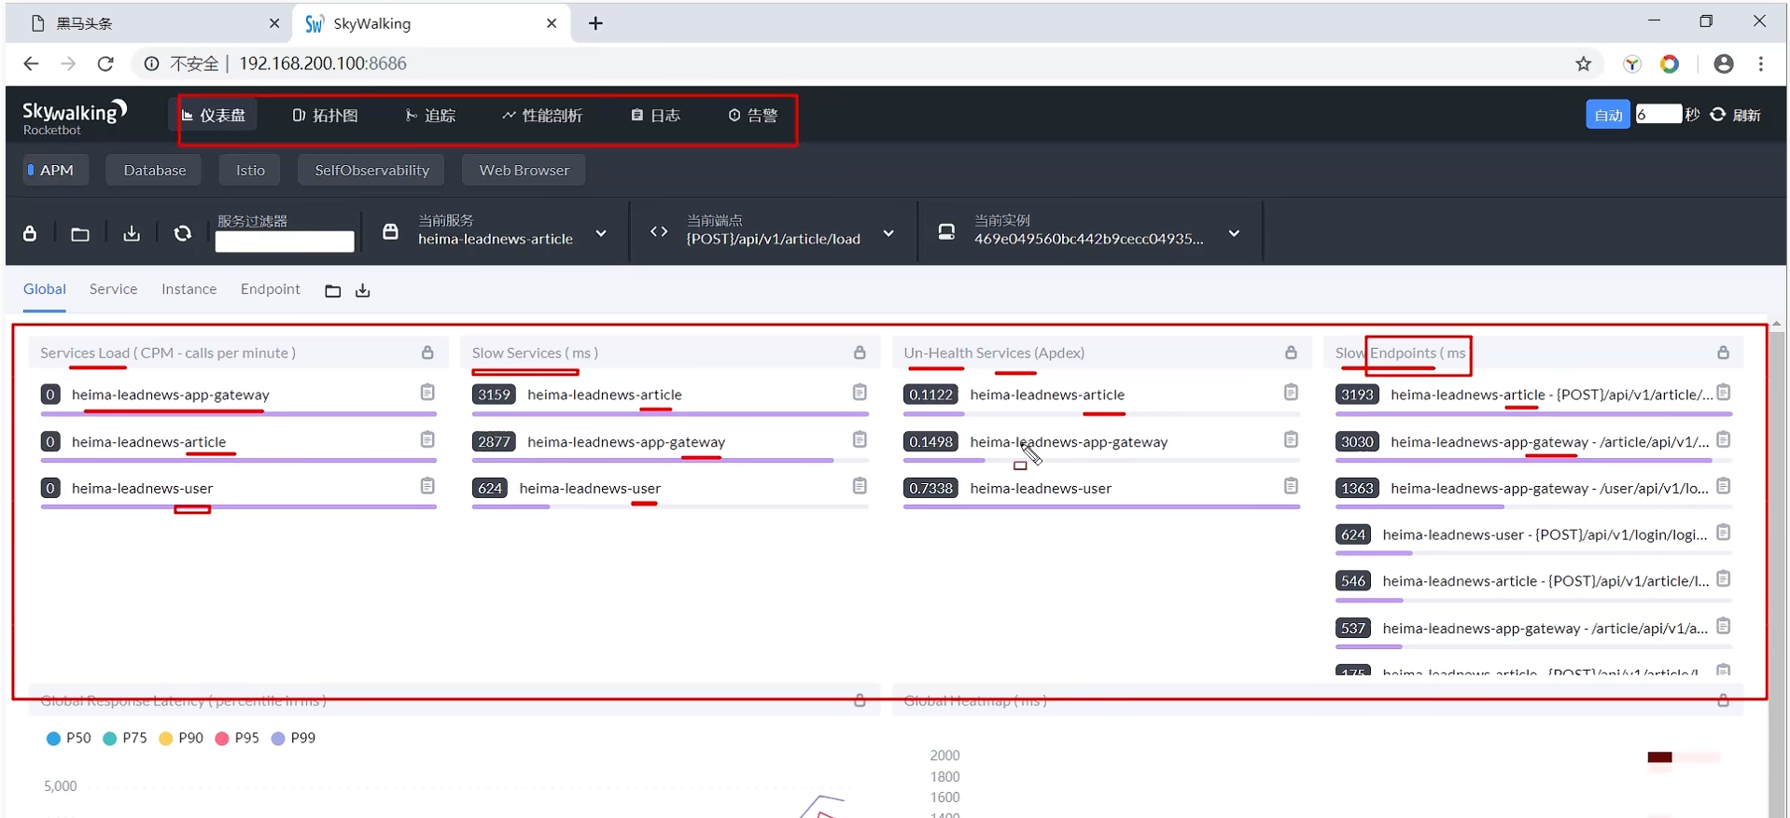Click the 服务过滤器 service filter input
Screen dimensions: 1790x818
[x=285, y=242]
